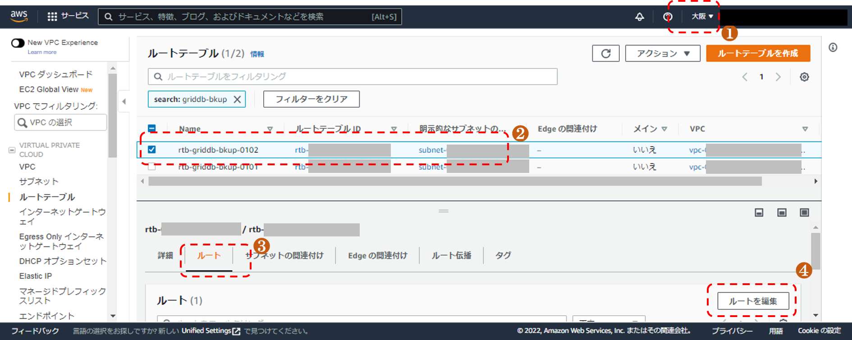Image resolution: width=852 pixels, height=340 pixels.
Task: Uncheck the rtb-griddb-bkup-0102 row checkbox
Action: click(152, 150)
